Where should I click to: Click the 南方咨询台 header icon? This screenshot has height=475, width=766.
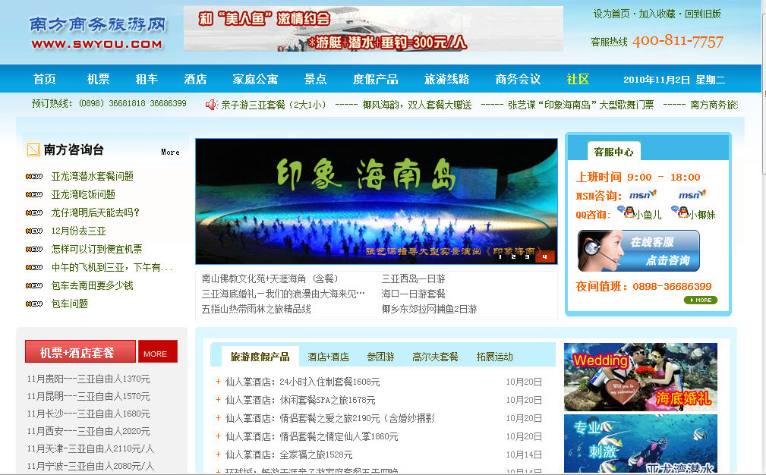(x=33, y=149)
